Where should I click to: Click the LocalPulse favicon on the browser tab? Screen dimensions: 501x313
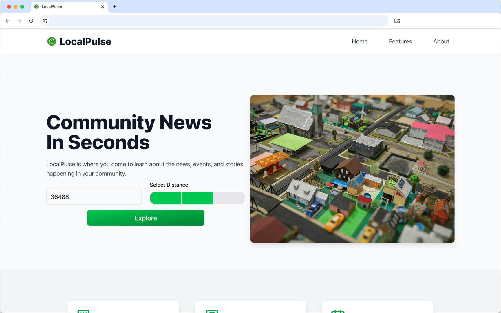pyautogui.click(x=36, y=6)
